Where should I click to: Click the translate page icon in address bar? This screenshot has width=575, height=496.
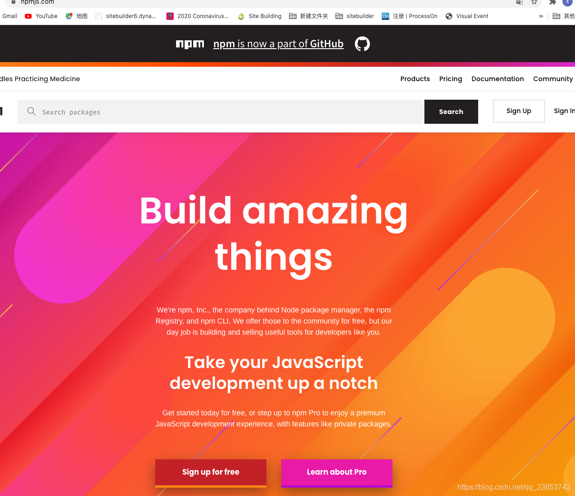point(519,2)
